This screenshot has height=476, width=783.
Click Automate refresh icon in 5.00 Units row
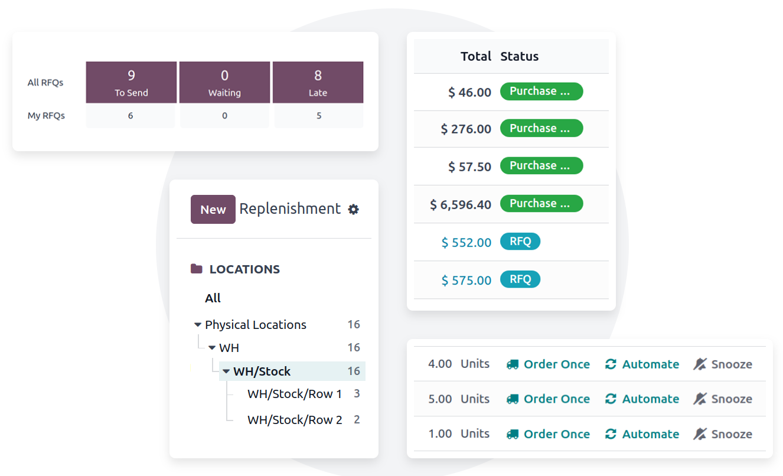[x=611, y=399]
